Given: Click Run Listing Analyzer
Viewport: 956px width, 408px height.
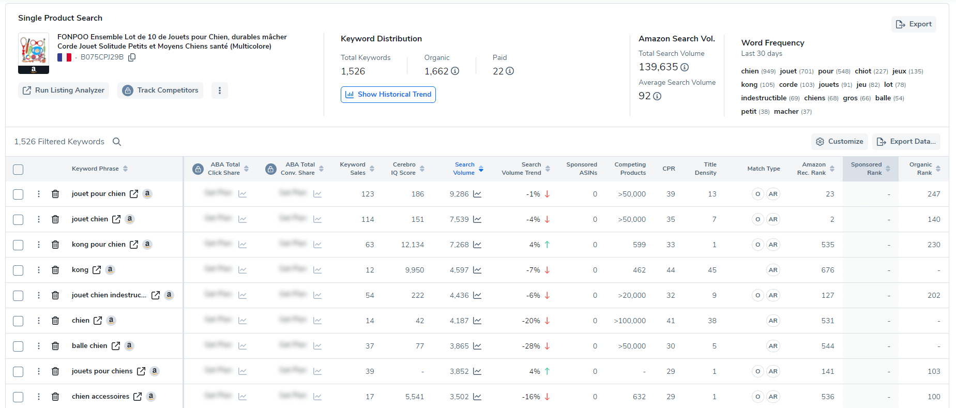Looking at the screenshot, I should coord(64,90).
